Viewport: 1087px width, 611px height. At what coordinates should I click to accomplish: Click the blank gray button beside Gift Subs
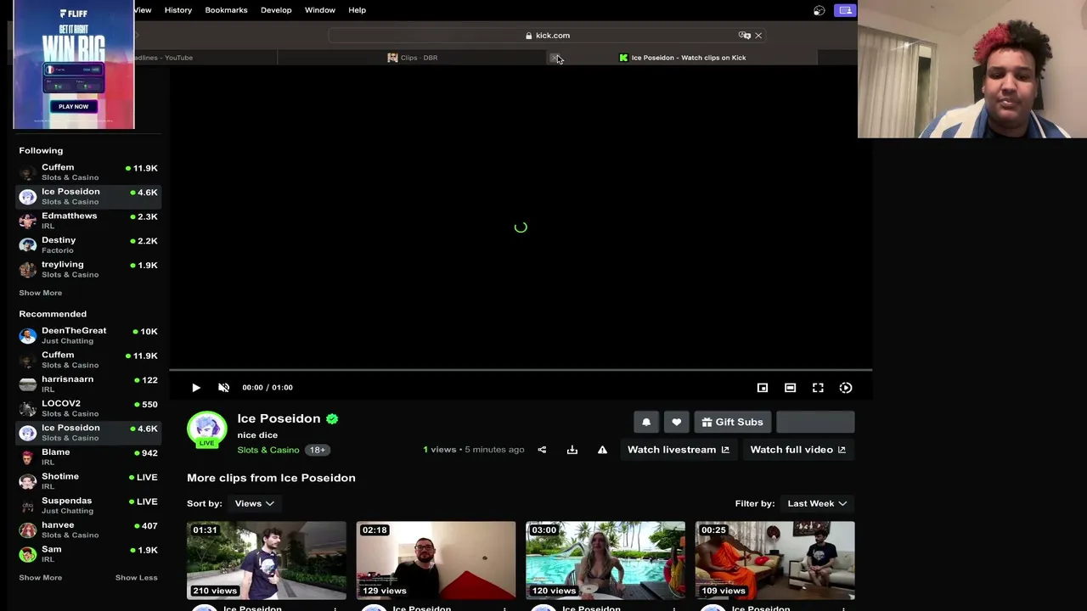point(815,422)
